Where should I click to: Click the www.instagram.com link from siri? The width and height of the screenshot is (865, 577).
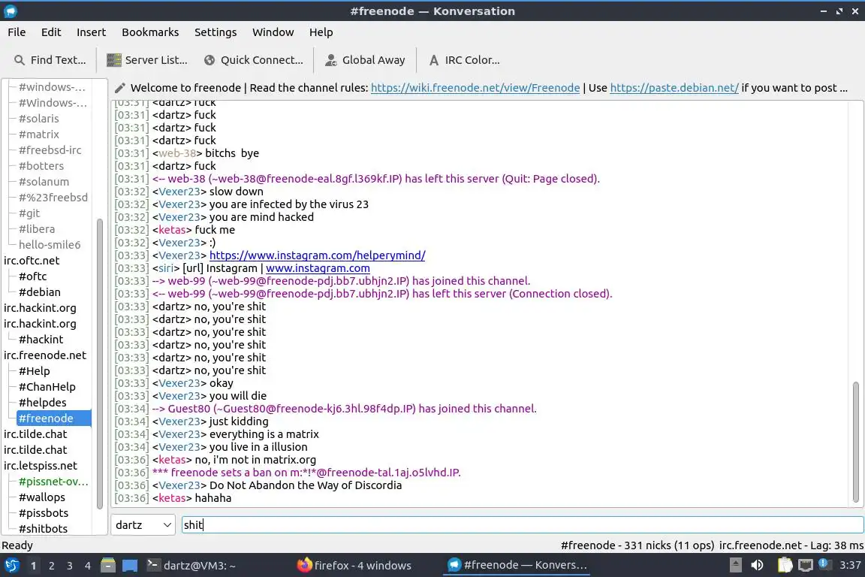click(x=318, y=268)
